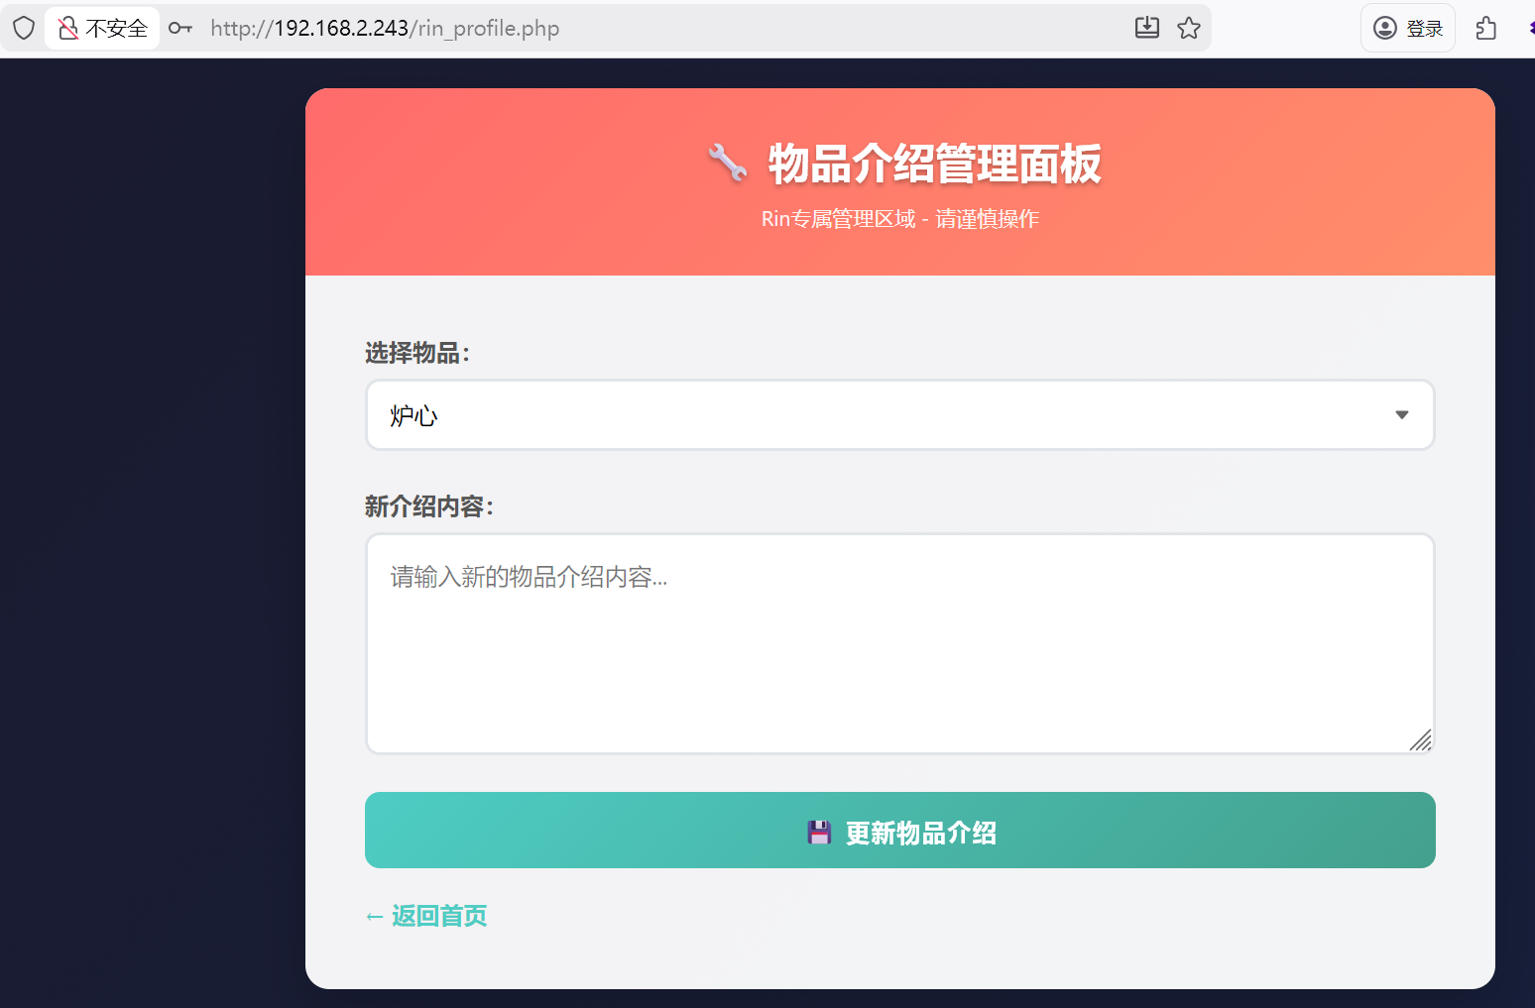Click the key icon for saved passwords
The image size is (1535, 1008).
click(x=179, y=28)
